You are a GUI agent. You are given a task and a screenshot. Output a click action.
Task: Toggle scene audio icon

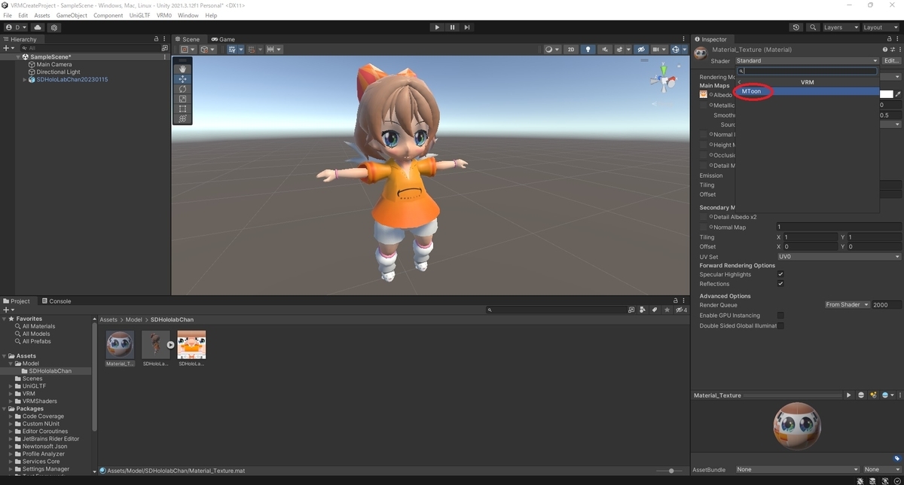(605, 49)
